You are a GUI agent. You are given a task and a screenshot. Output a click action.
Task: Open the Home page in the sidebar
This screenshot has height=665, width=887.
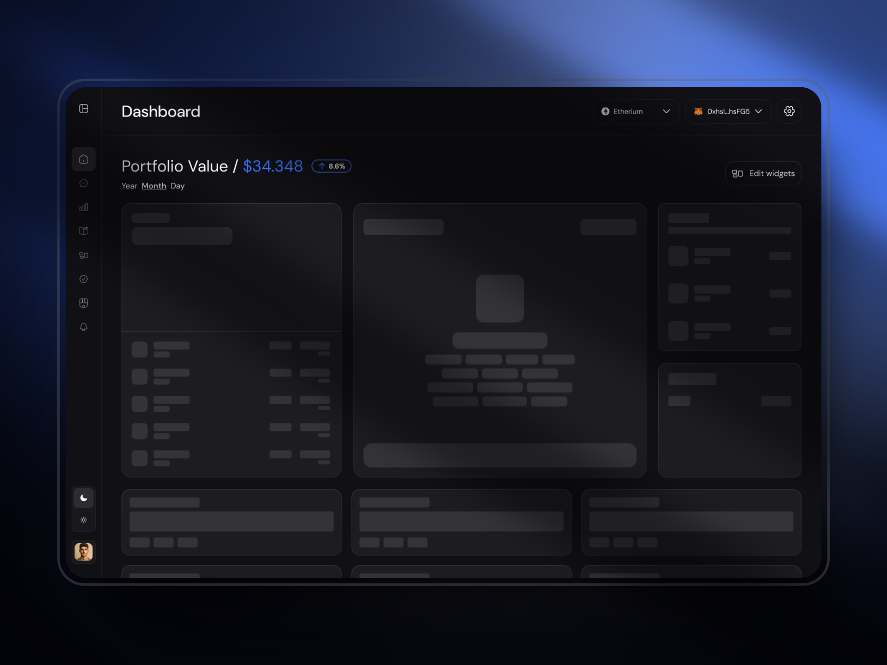(84, 159)
